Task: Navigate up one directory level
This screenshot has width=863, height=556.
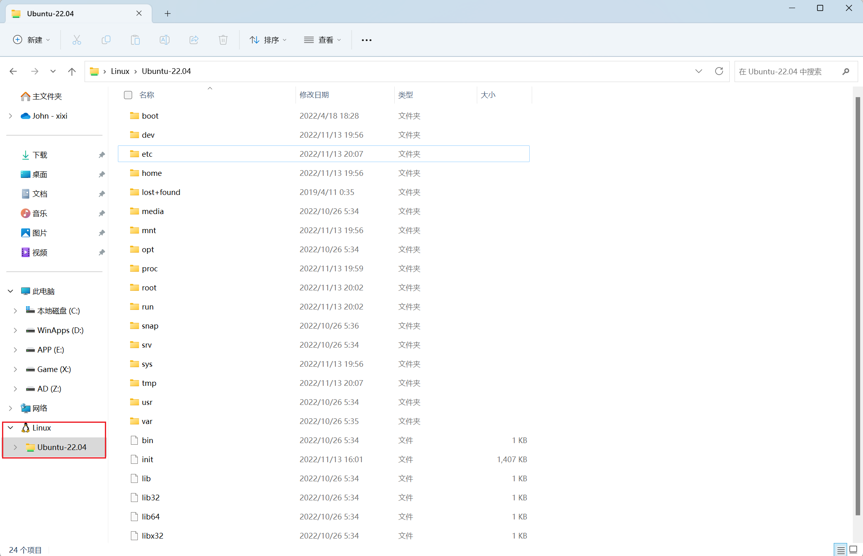Action: click(72, 71)
